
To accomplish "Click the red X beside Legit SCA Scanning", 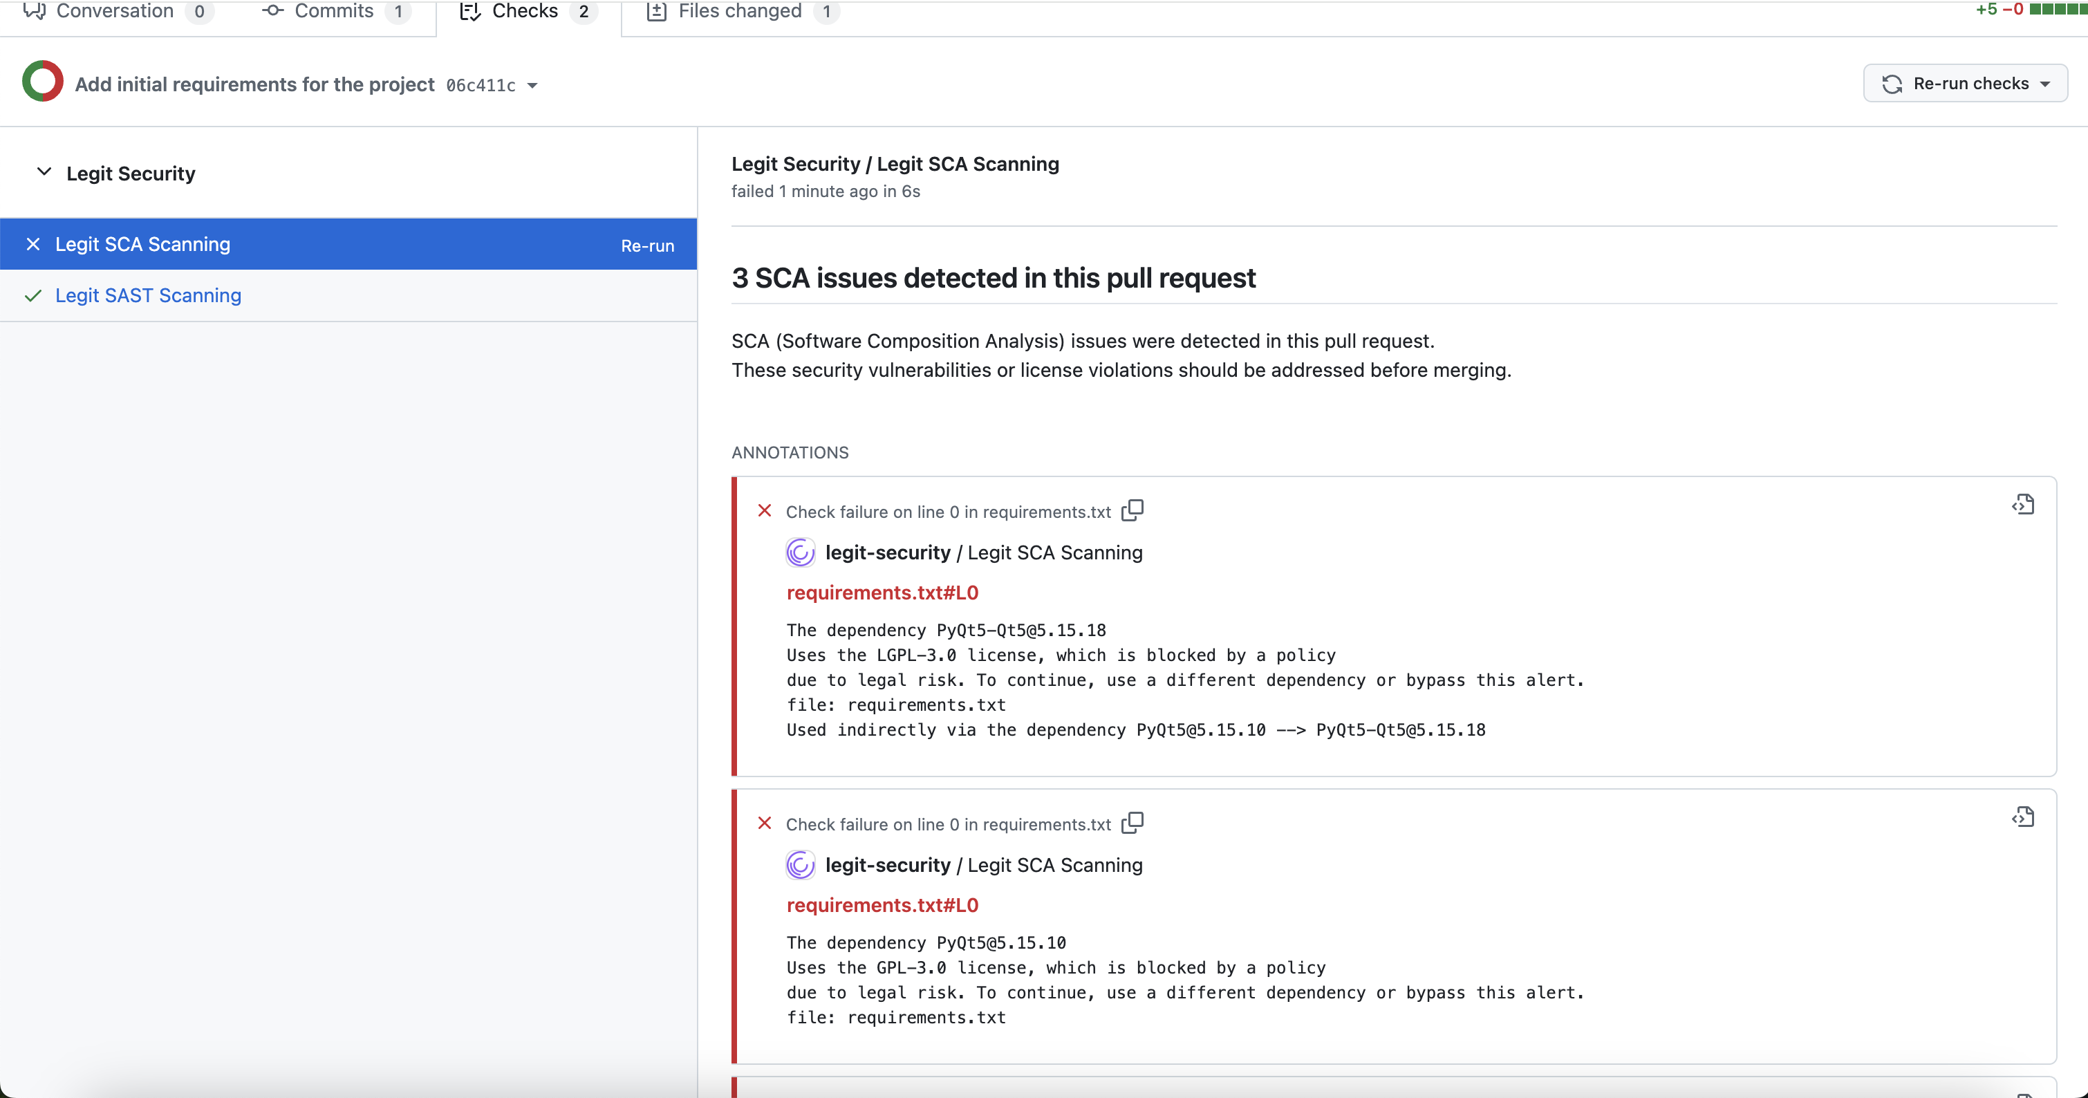I will [33, 244].
